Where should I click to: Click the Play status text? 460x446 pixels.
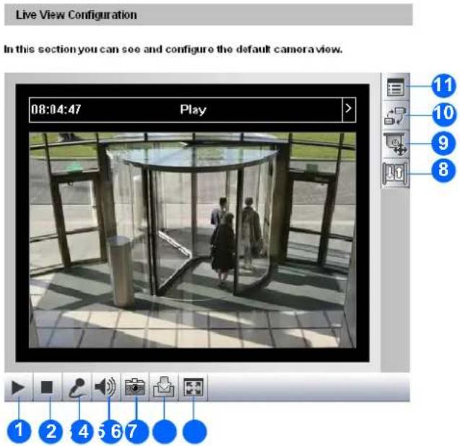tap(193, 110)
